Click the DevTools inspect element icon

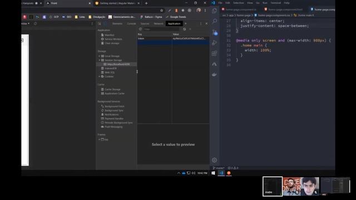[100, 23]
